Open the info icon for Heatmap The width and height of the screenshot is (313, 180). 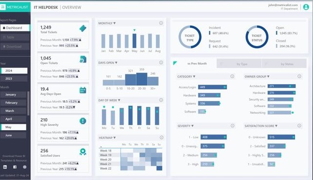162,137
